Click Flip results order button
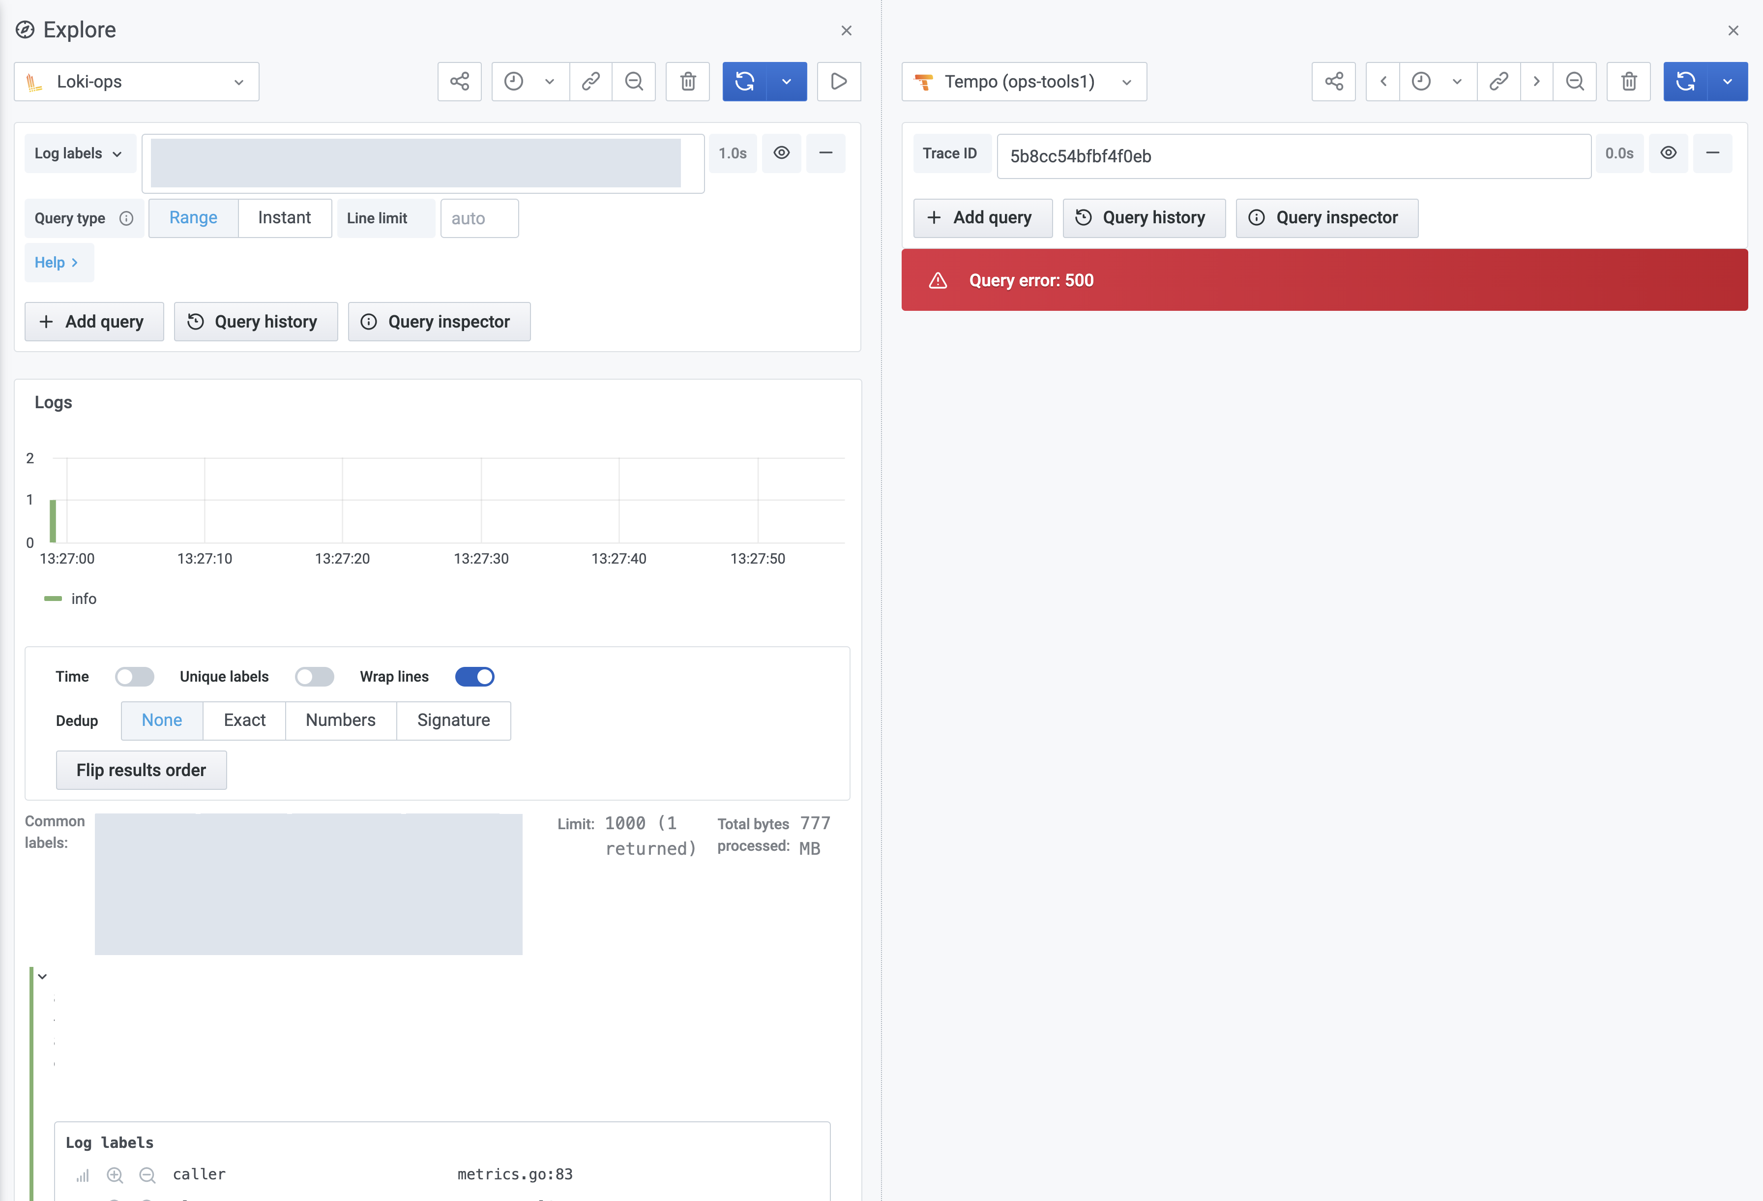Screen dimensions: 1763x1201 (x=141, y=770)
